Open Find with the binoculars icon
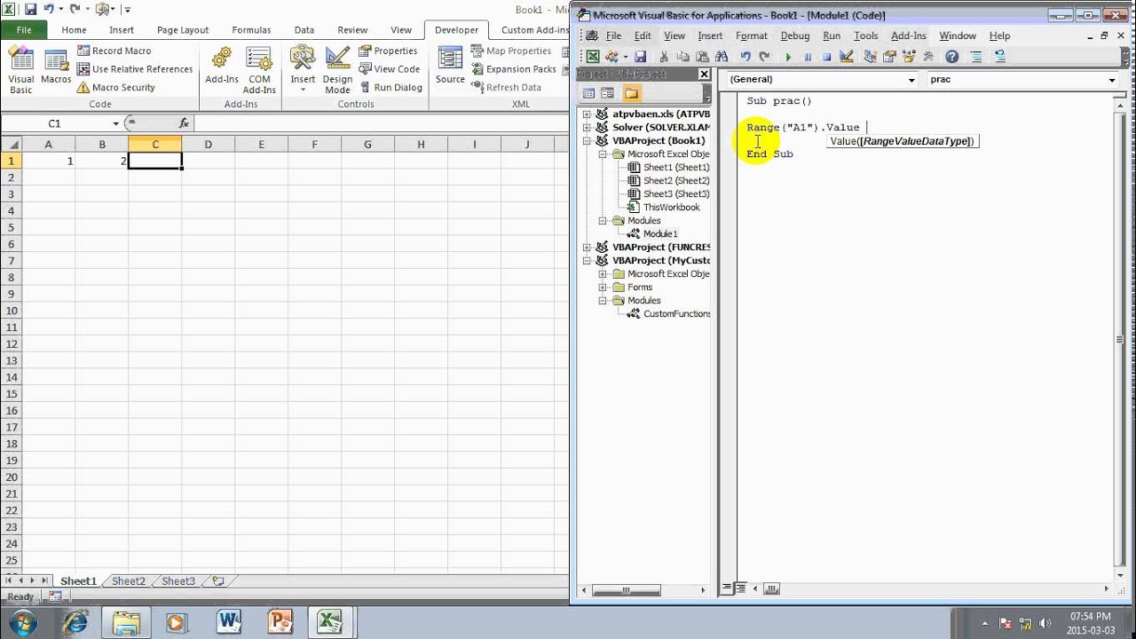 pos(722,57)
